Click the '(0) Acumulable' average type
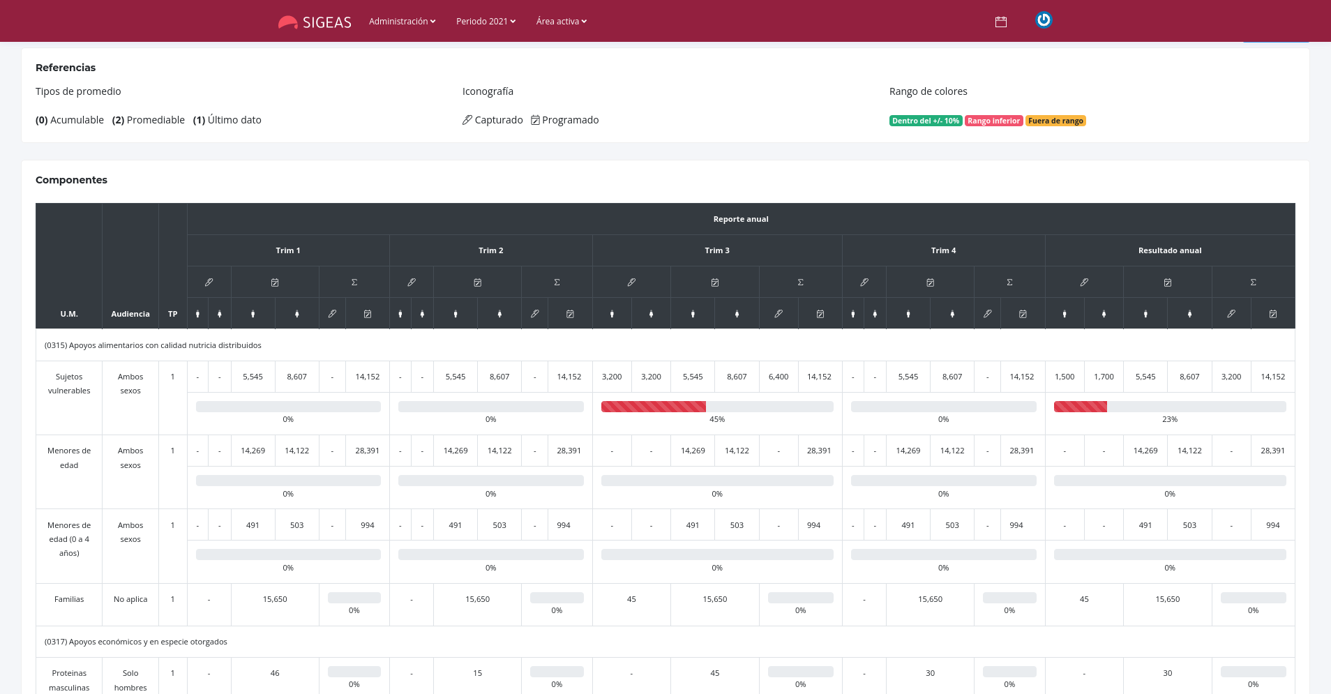Viewport: 1331px width, 694px height. 70,120
